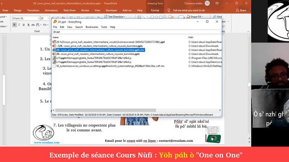Sort results by the Path column header
The image size is (289, 162).
(x=191, y=37)
